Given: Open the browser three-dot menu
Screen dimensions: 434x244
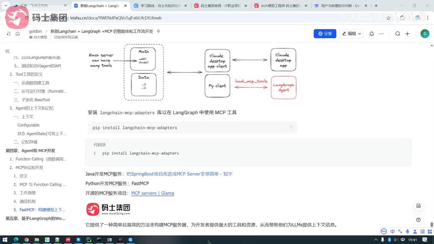Looking at the screenshot, I should (x=429, y=18).
